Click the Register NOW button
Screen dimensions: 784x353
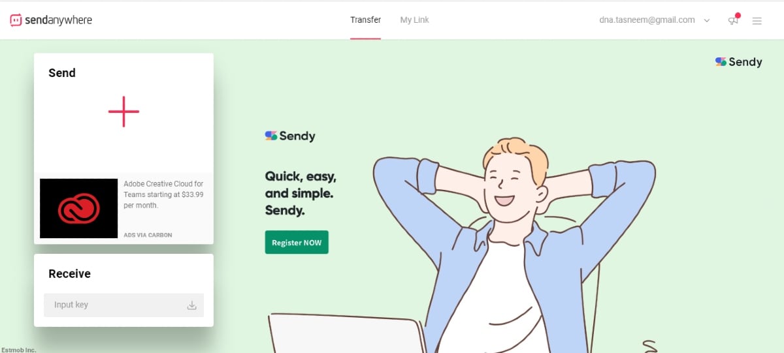point(297,242)
